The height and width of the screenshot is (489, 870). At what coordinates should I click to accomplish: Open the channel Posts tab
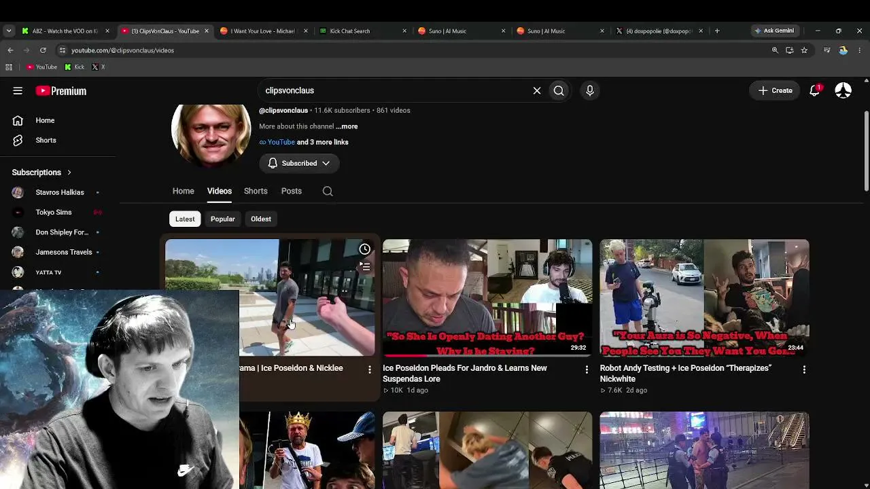click(292, 191)
